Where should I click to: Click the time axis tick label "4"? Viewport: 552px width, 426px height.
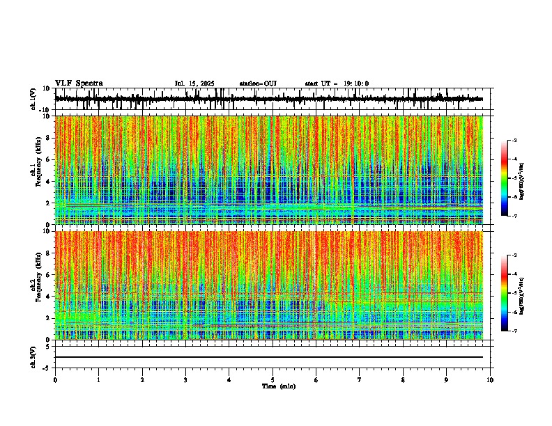point(229,380)
